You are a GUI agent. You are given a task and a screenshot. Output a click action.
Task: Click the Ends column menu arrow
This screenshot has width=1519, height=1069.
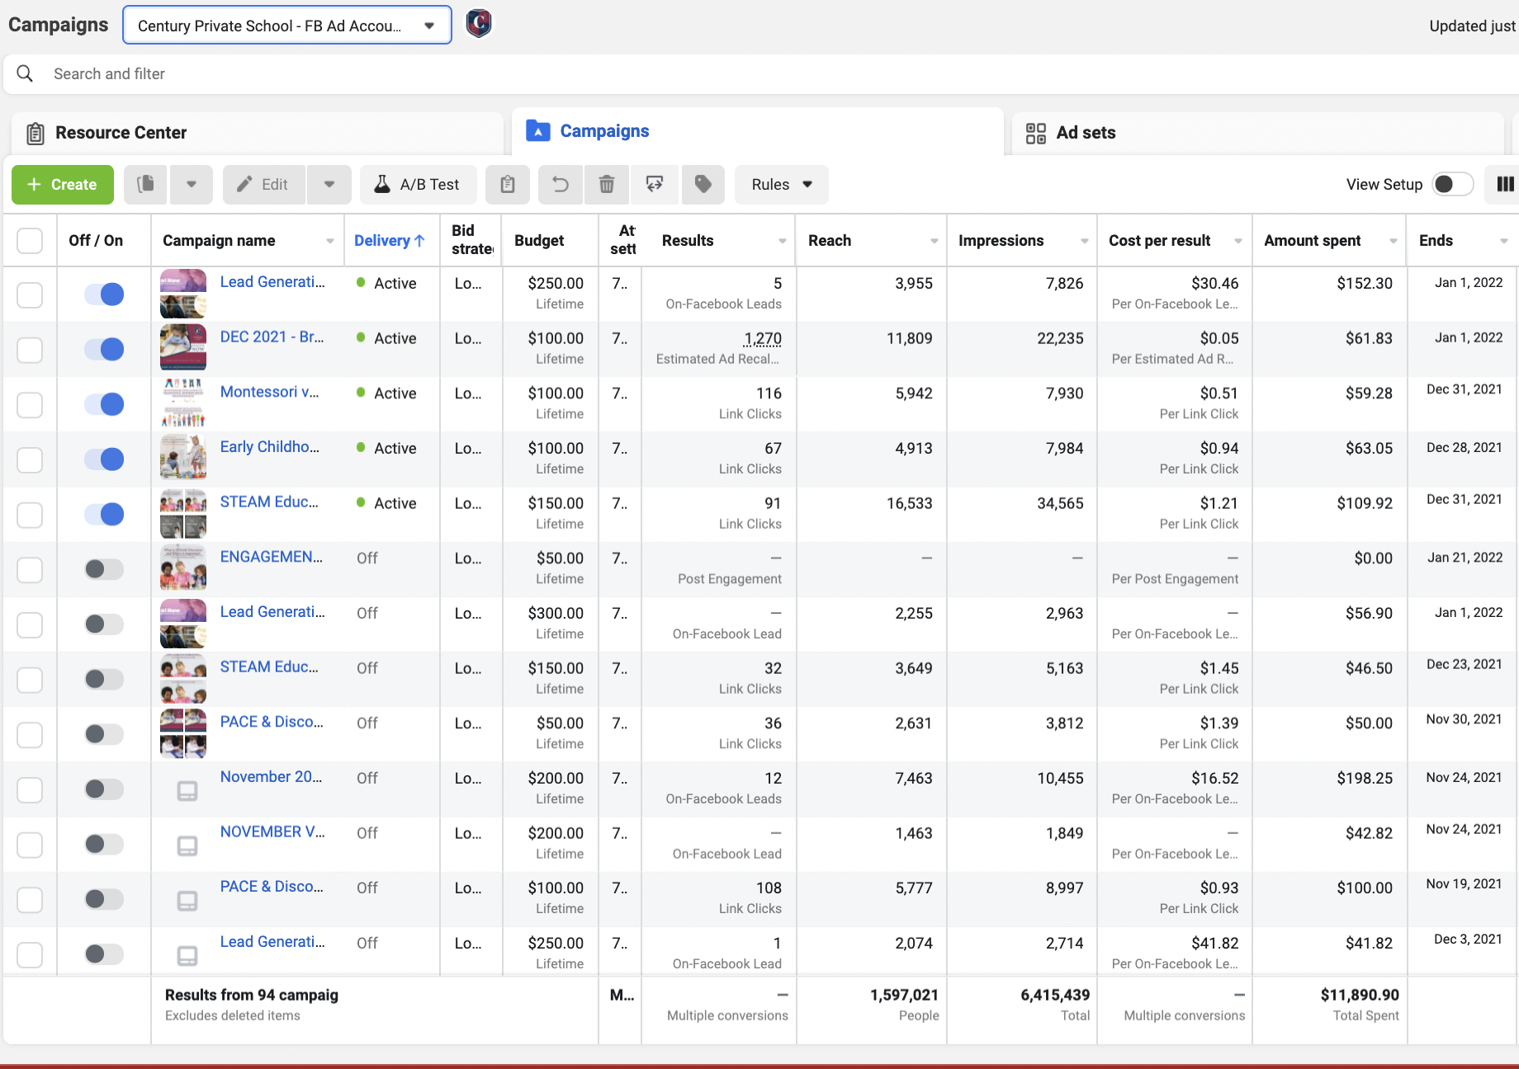(1504, 241)
